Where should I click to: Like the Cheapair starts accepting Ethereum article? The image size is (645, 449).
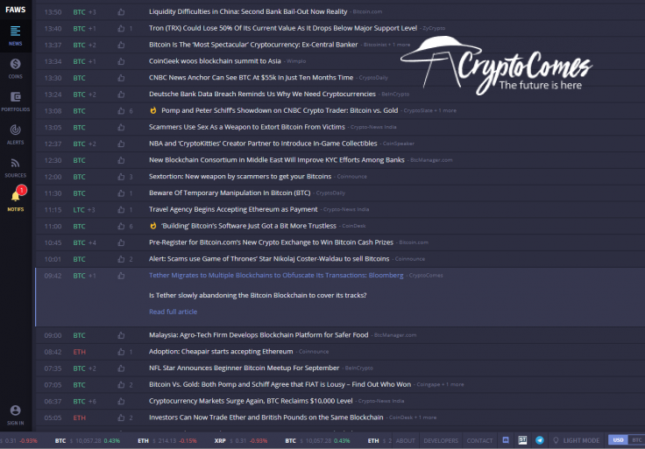pyautogui.click(x=121, y=352)
